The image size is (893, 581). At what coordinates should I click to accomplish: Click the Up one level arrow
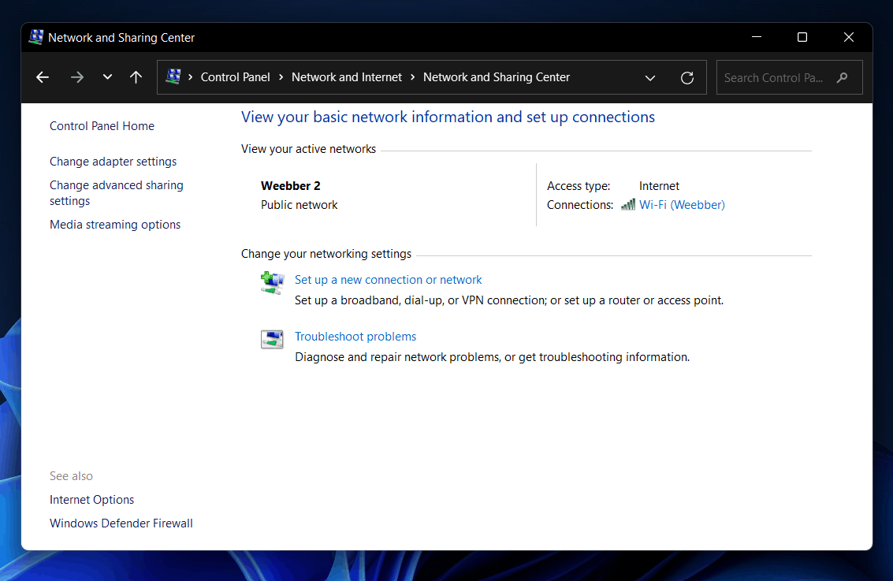coord(136,77)
